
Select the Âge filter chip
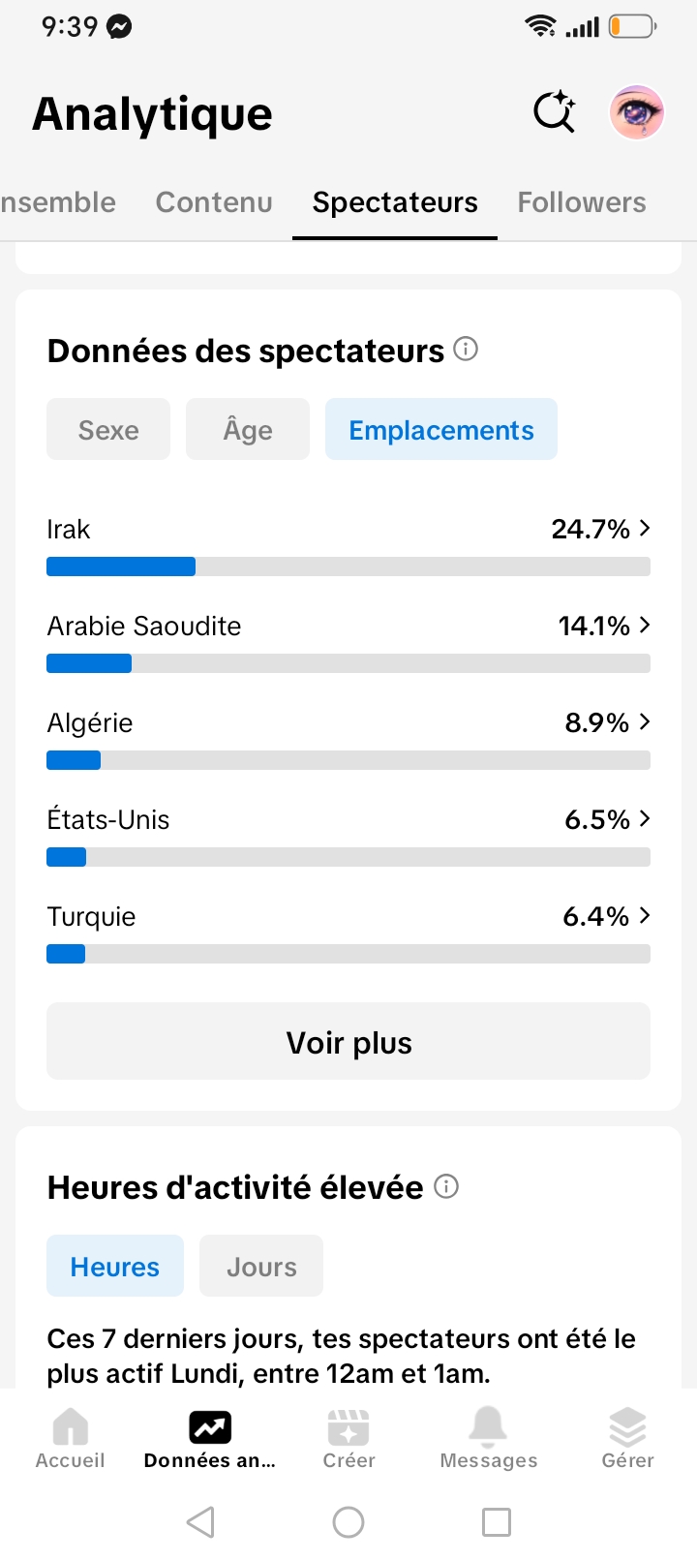click(x=248, y=429)
